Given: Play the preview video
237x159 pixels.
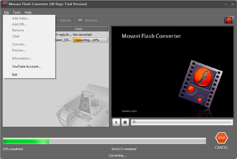Looking at the screenshot, I should point(116,122).
